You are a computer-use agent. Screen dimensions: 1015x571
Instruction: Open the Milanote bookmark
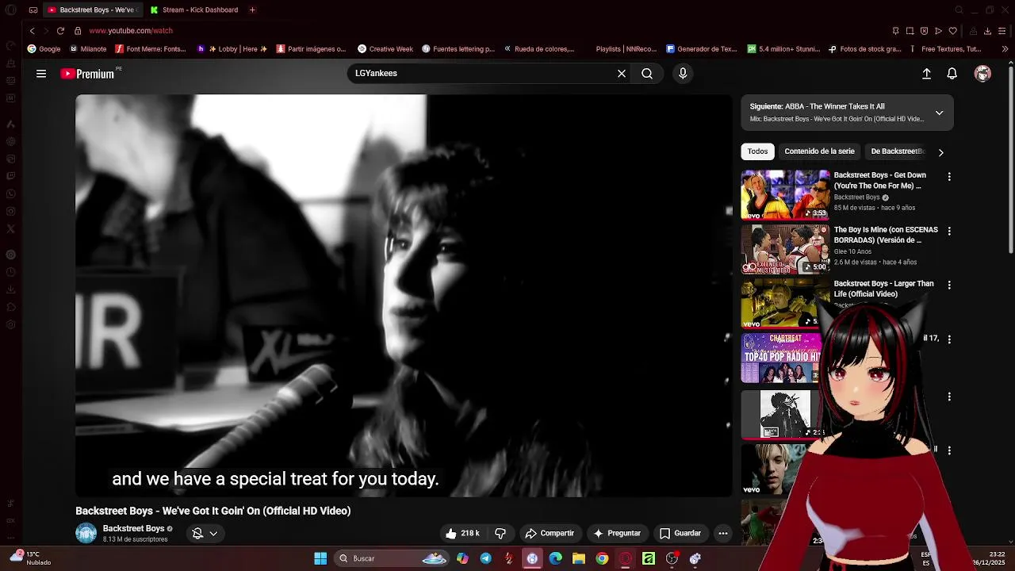coord(88,49)
